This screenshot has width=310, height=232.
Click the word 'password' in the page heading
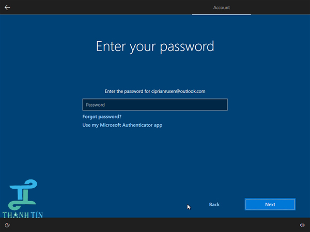point(188,46)
